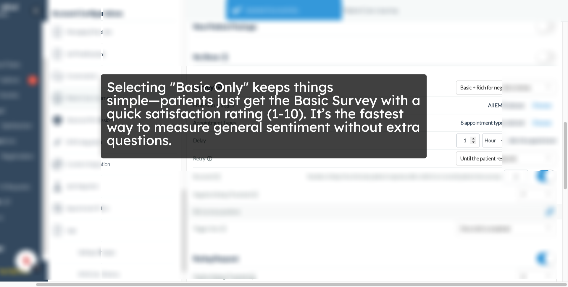568x287 pixels.
Task: Select the dark circular icon item in the configuration list
Action: pyautogui.click(x=57, y=120)
